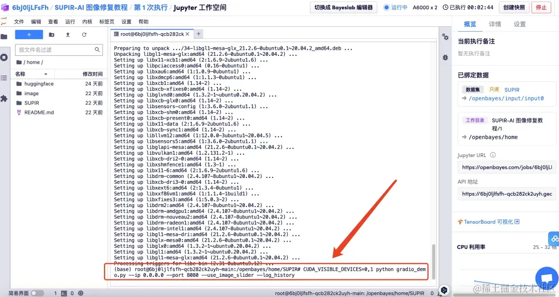The height and width of the screenshot is (297, 559).
Task: Open the extension manager puzzle icon
Action: click(x=4, y=98)
